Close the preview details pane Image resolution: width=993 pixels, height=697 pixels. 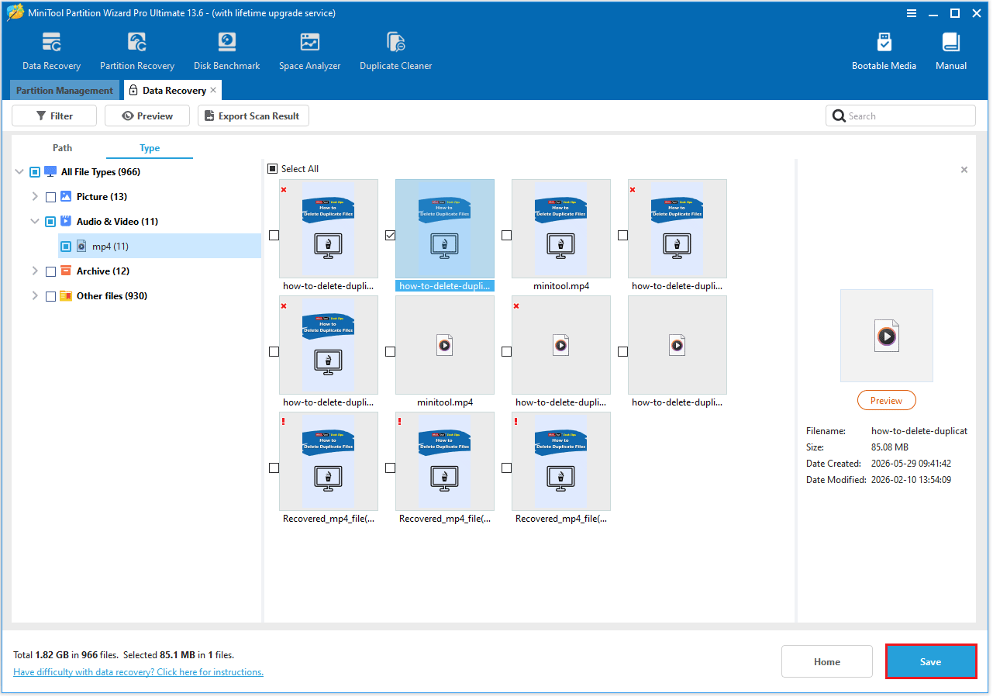[x=964, y=170]
